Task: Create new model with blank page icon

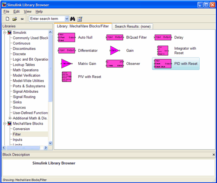Action: click(8, 19)
